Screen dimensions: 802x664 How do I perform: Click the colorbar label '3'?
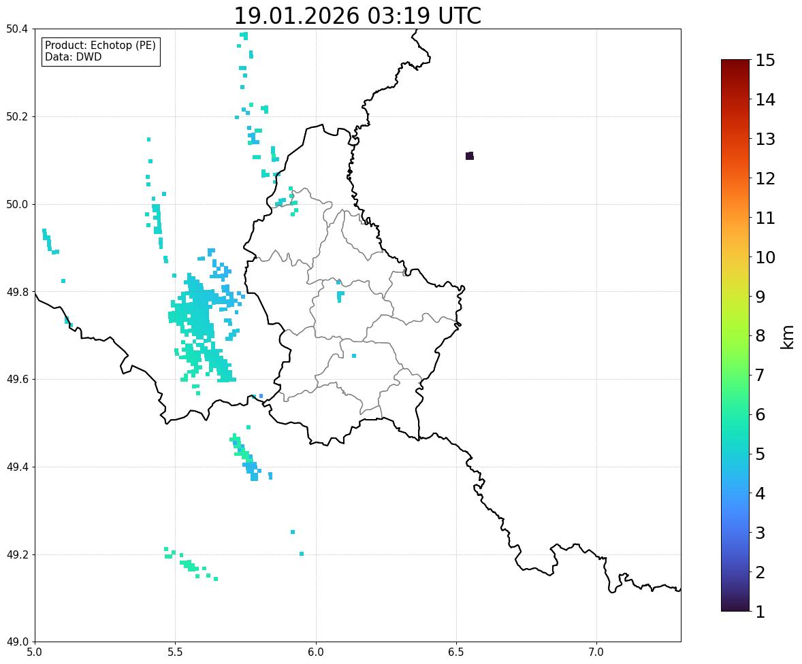pyautogui.click(x=760, y=533)
